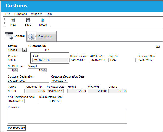This screenshot has width=163, height=132.
Task: Click the Payment Date label
Action: 56,87
